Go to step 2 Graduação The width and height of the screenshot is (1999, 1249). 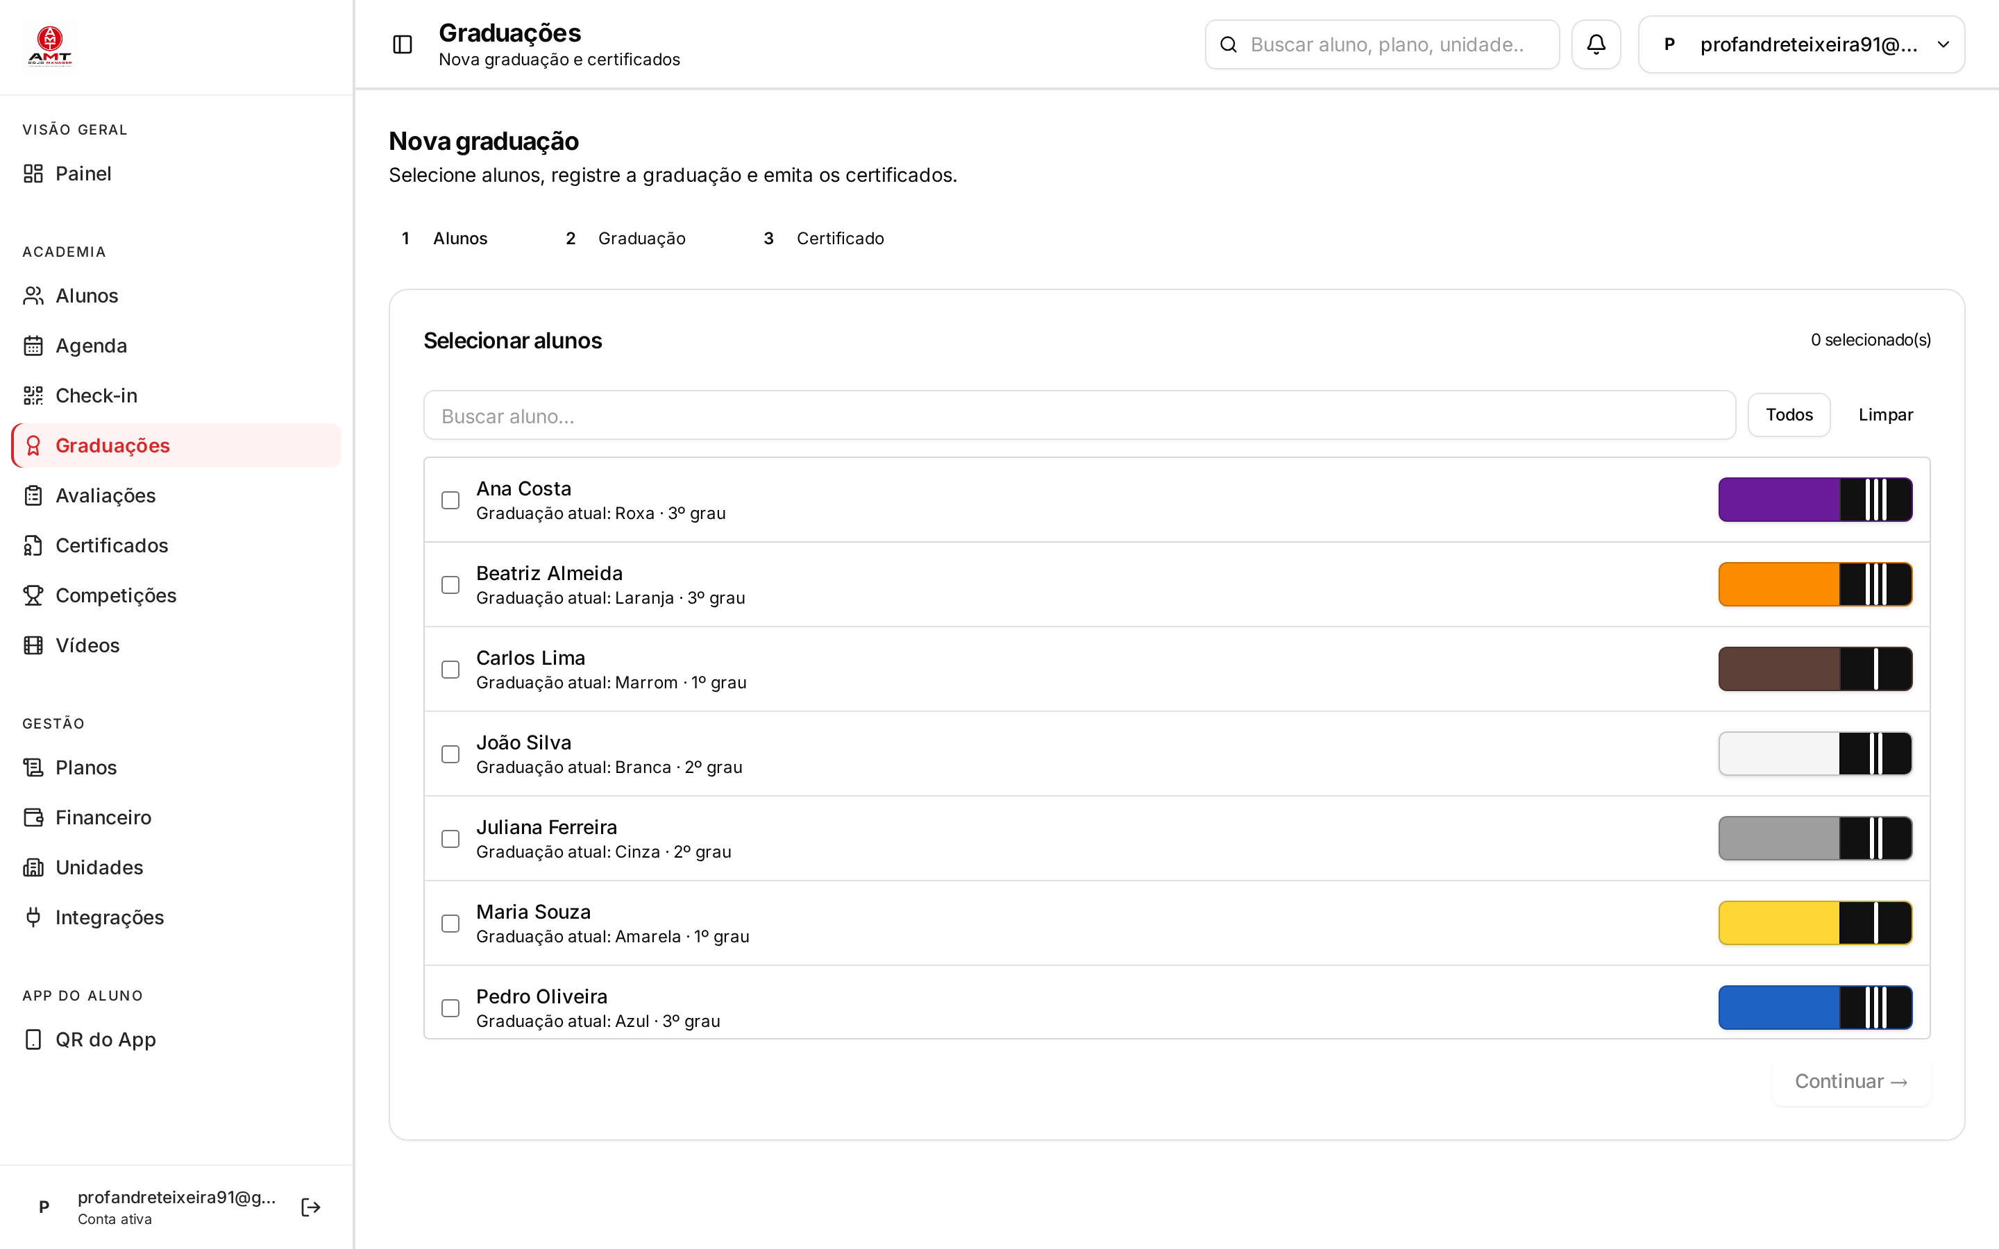pyautogui.click(x=625, y=239)
